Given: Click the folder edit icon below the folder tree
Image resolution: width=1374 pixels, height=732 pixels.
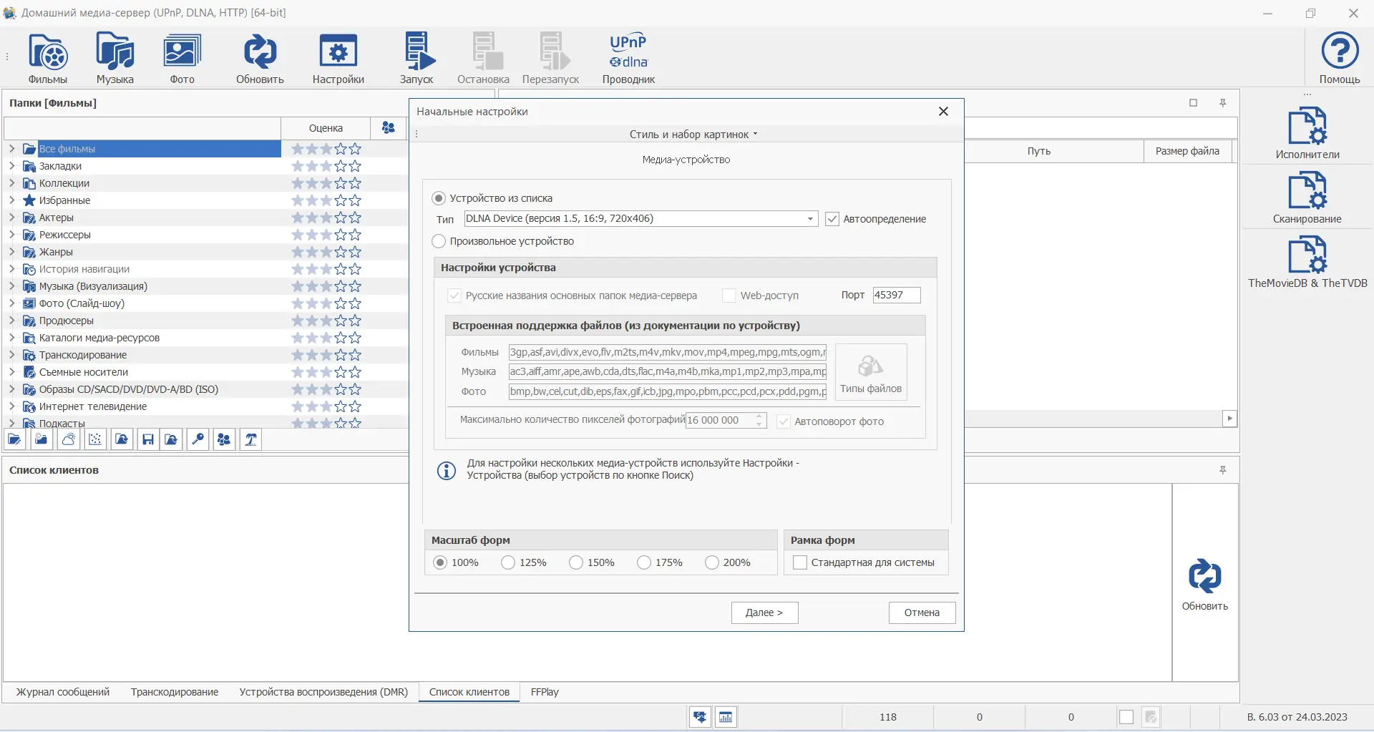Looking at the screenshot, I should (15, 439).
